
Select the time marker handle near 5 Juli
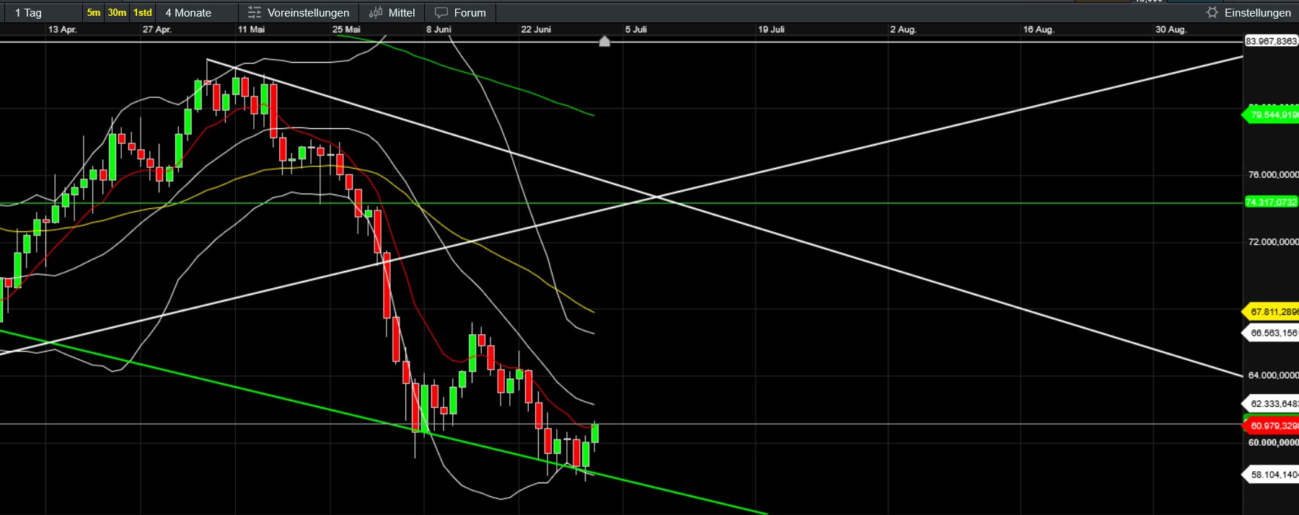(x=604, y=42)
